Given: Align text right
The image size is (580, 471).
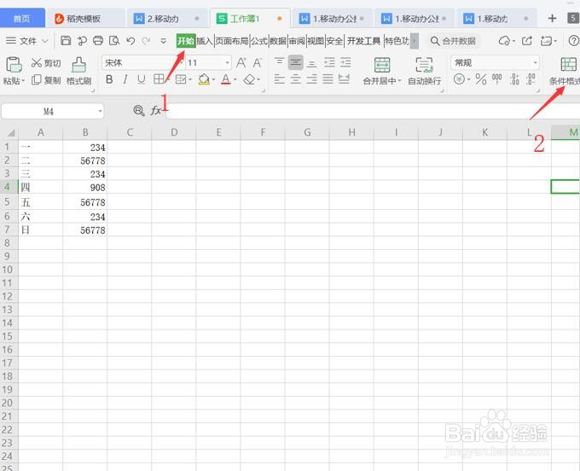Looking at the screenshot, I should 312,78.
